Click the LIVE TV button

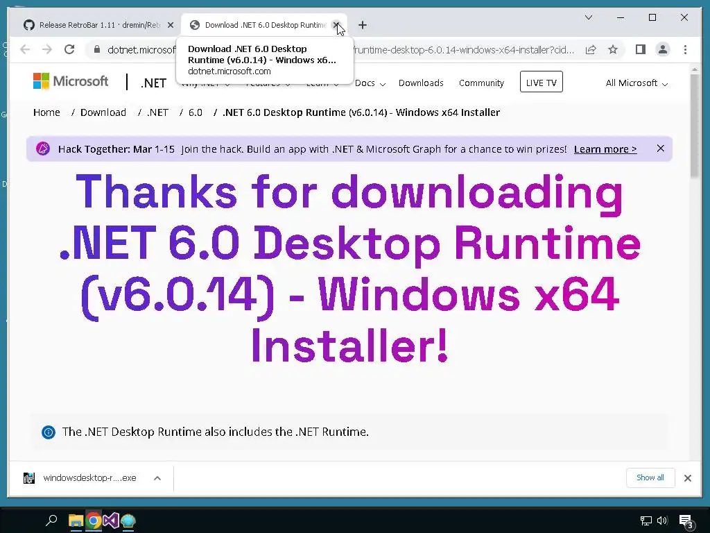[x=541, y=82]
